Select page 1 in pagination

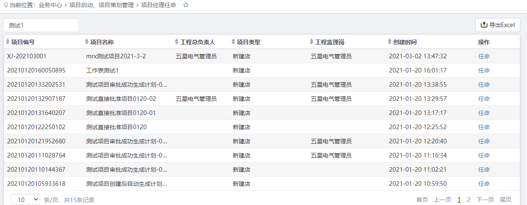tap(459, 200)
